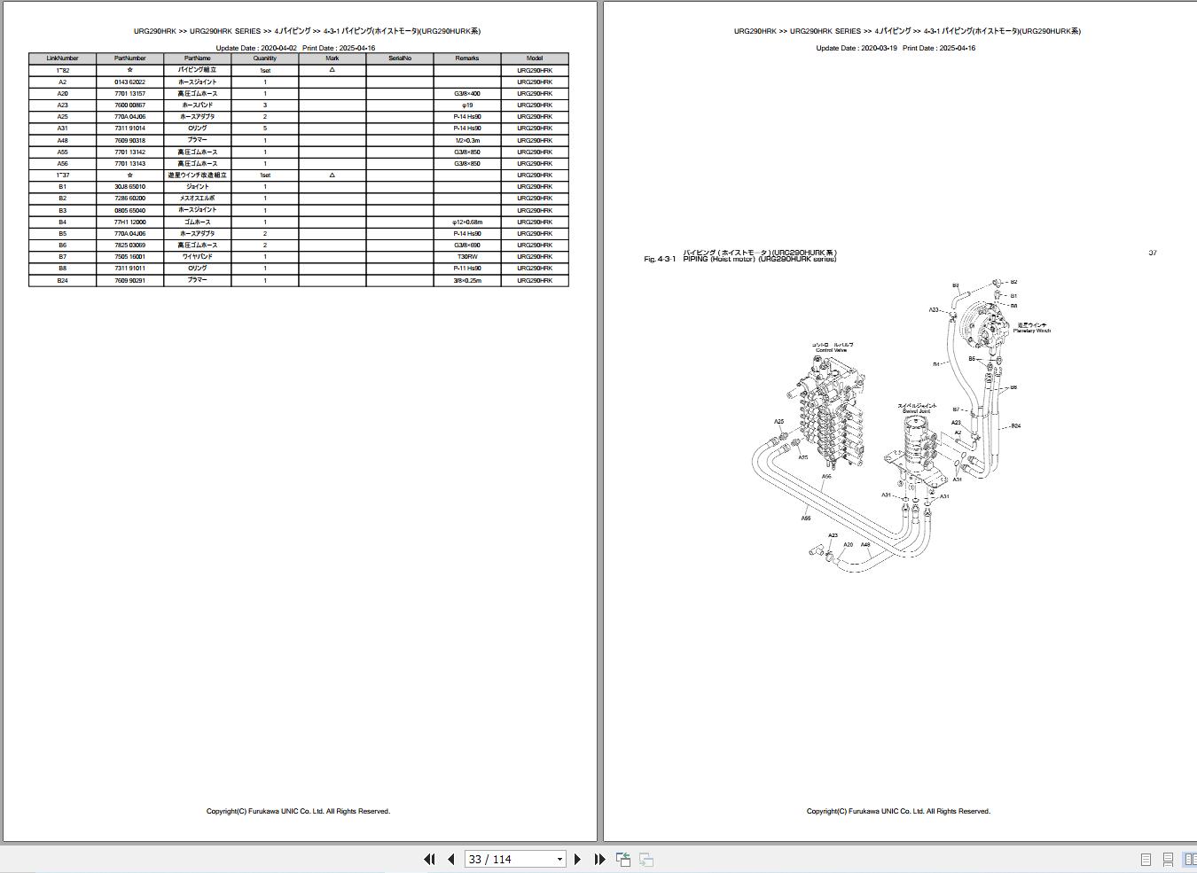Click page number 37 on right page

pos(1153,253)
